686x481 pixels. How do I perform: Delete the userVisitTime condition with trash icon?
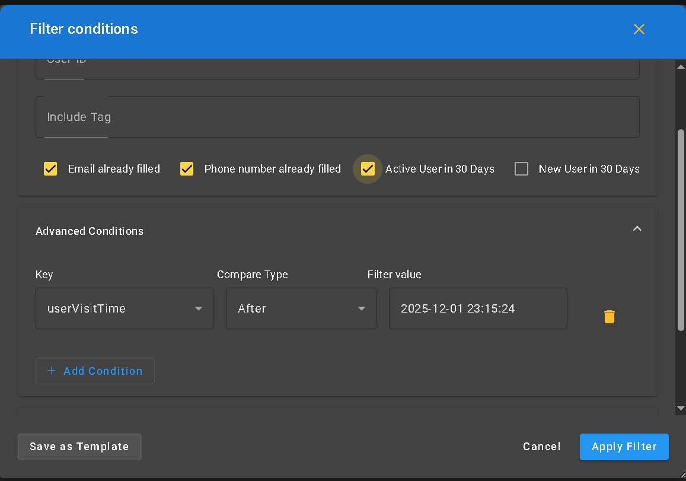(609, 316)
